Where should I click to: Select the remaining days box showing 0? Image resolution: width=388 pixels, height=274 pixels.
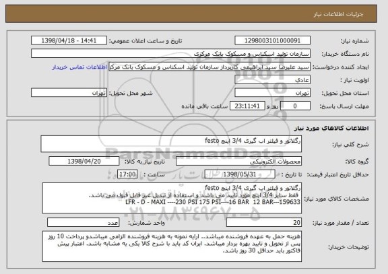[295, 106]
